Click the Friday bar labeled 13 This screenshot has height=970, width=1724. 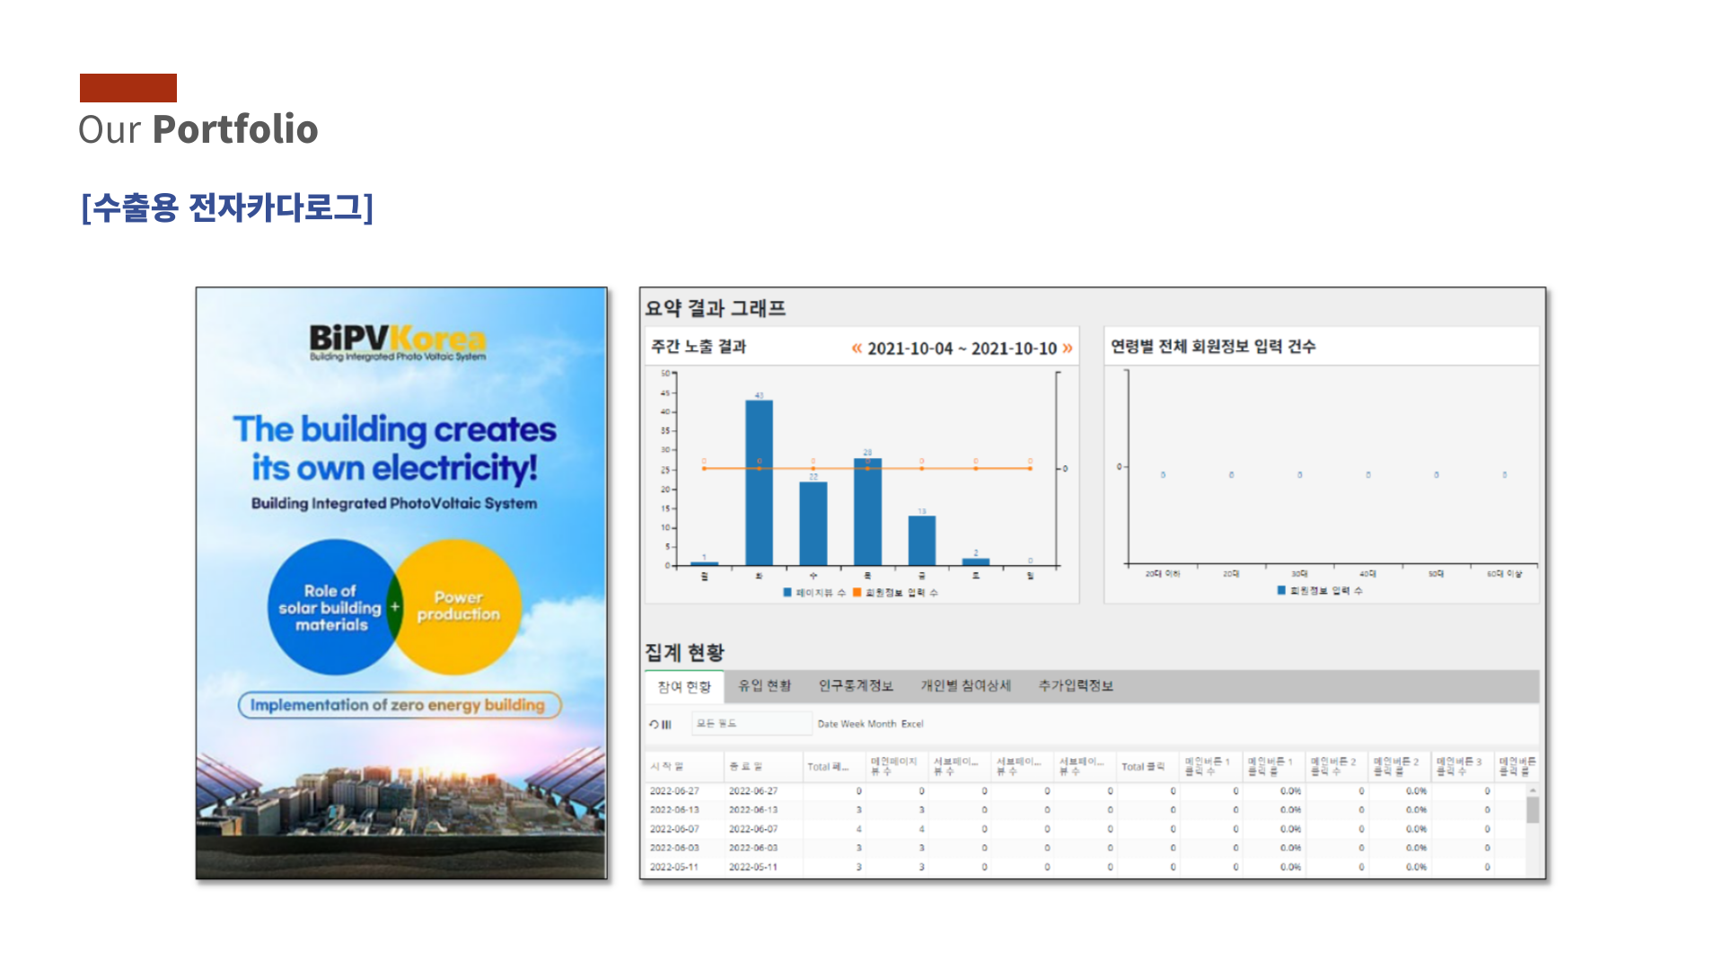point(922,540)
